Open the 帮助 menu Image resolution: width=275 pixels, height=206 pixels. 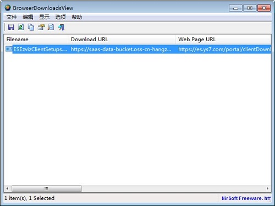(x=77, y=17)
